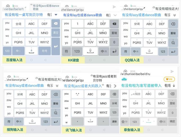Expand candidate list down arrow on Zhangyu keyboard
The width and height of the screenshot is (181, 137).
tap(174, 85)
